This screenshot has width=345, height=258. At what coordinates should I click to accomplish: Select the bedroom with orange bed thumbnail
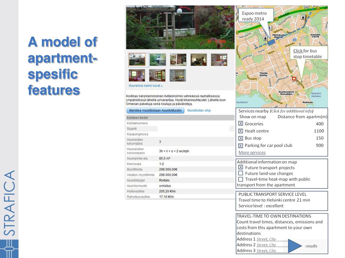(x=219, y=60)
